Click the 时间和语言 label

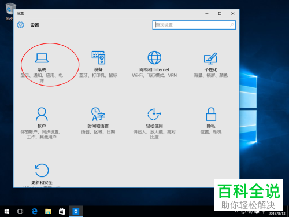point(98,126)
